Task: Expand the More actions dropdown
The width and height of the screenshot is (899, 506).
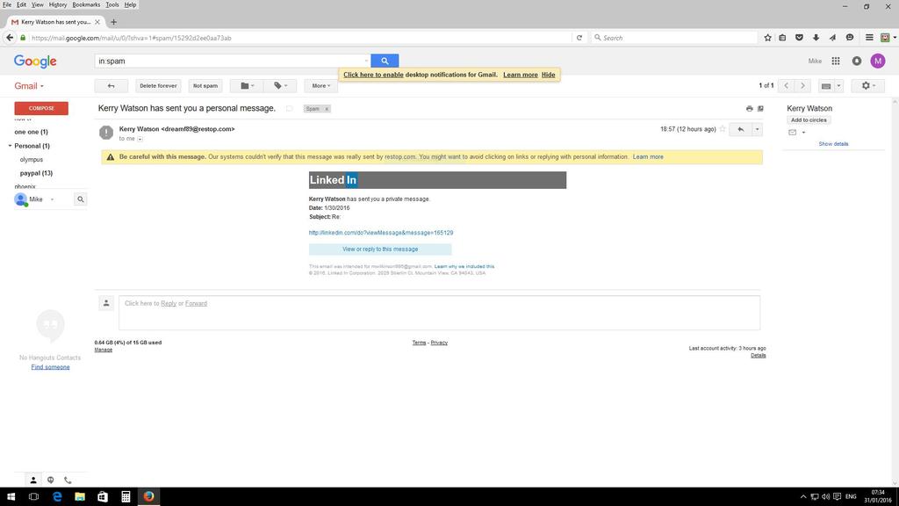Action: point(321,85)
